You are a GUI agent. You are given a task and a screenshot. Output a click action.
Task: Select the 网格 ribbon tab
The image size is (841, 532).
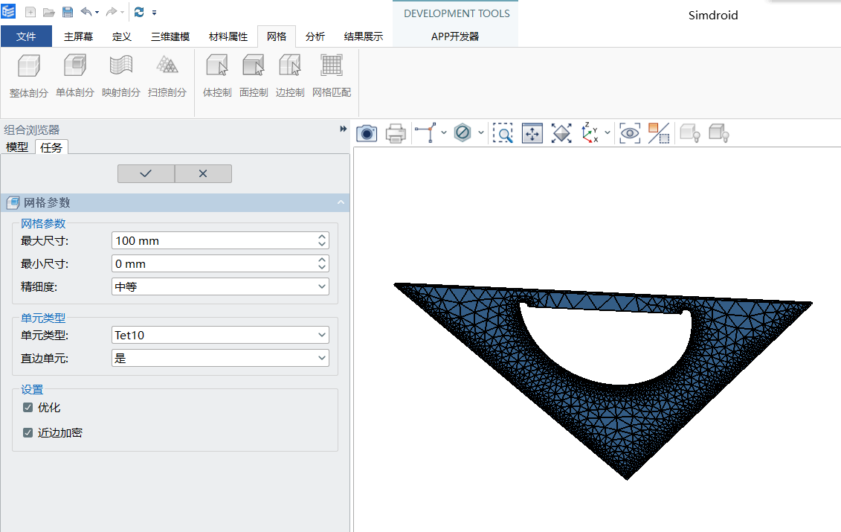pos(276,36)
